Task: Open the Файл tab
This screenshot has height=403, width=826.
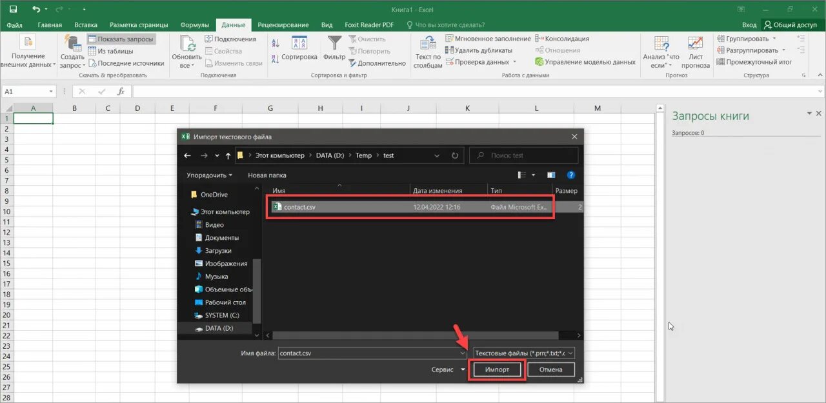Action: 15,25
